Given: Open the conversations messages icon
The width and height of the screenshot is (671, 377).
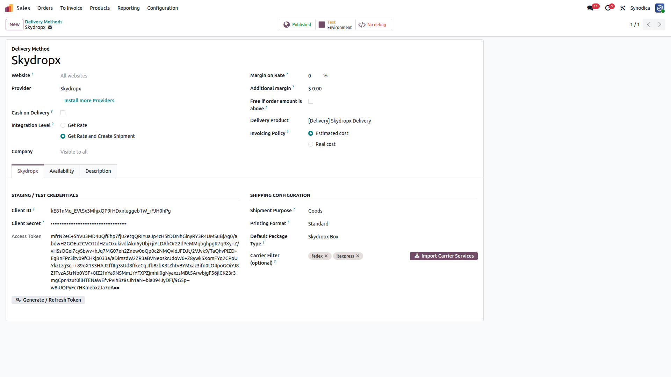Looking at the screenshot, I should click(590, 8).
